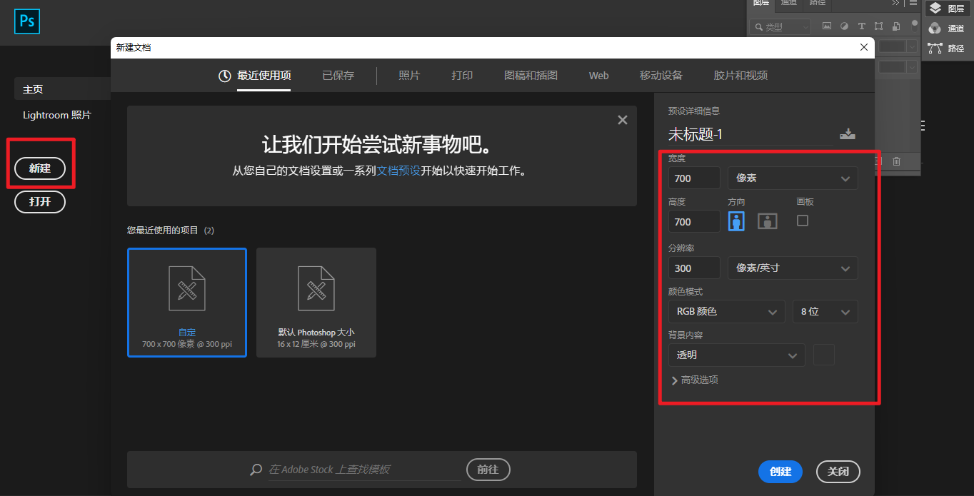Click the 关闭 button

point(838,472)
